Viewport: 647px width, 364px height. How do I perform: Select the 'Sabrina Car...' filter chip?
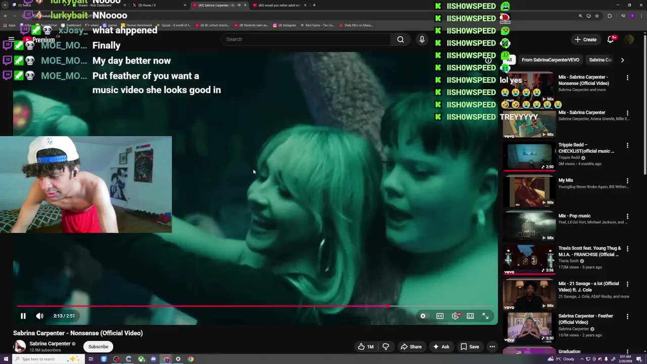click(600, 60)
